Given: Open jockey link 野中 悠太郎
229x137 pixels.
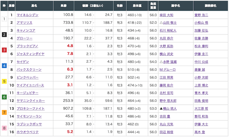Looking at the screenshot, I should (x=168, y=101).
